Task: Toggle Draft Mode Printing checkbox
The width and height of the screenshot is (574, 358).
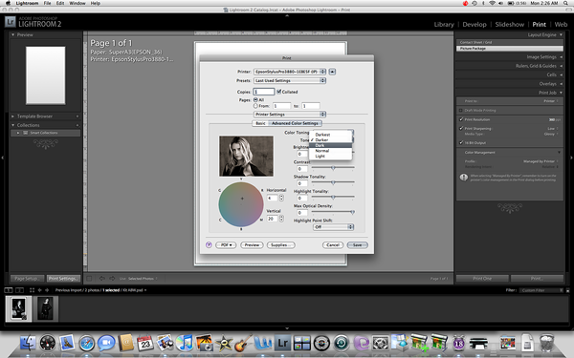Action: click(461, 110)
